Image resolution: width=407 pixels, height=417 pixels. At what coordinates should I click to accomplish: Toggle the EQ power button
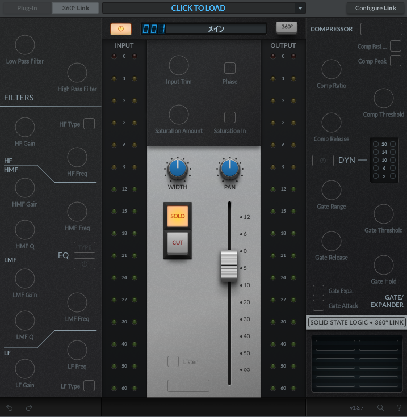point(84,263)
